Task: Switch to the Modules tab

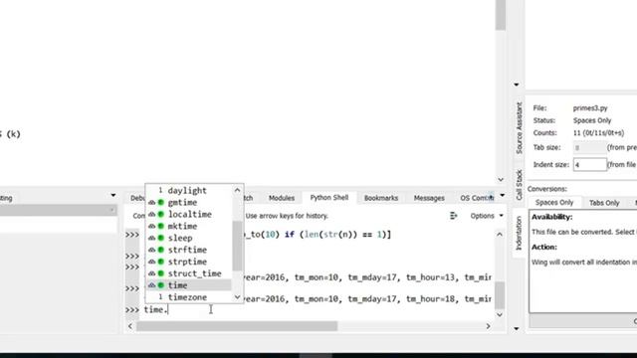Action: click(x=282, y=198)
